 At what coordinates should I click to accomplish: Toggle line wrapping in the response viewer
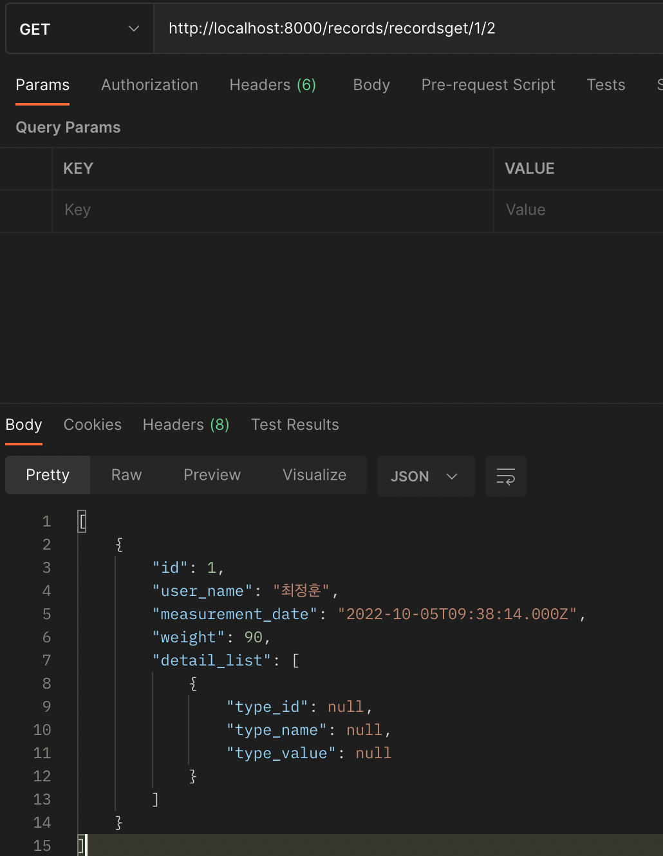505,476
